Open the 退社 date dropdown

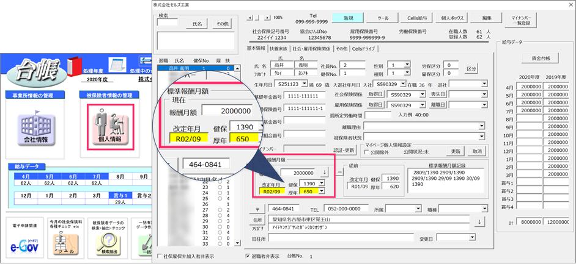tap(484, 84)
